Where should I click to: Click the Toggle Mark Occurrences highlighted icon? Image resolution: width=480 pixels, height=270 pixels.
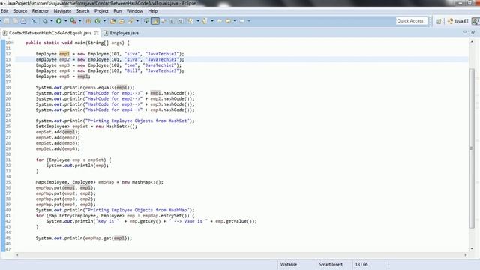(155, 21)
